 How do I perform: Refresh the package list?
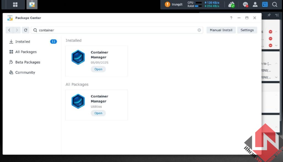pos(25,30)
